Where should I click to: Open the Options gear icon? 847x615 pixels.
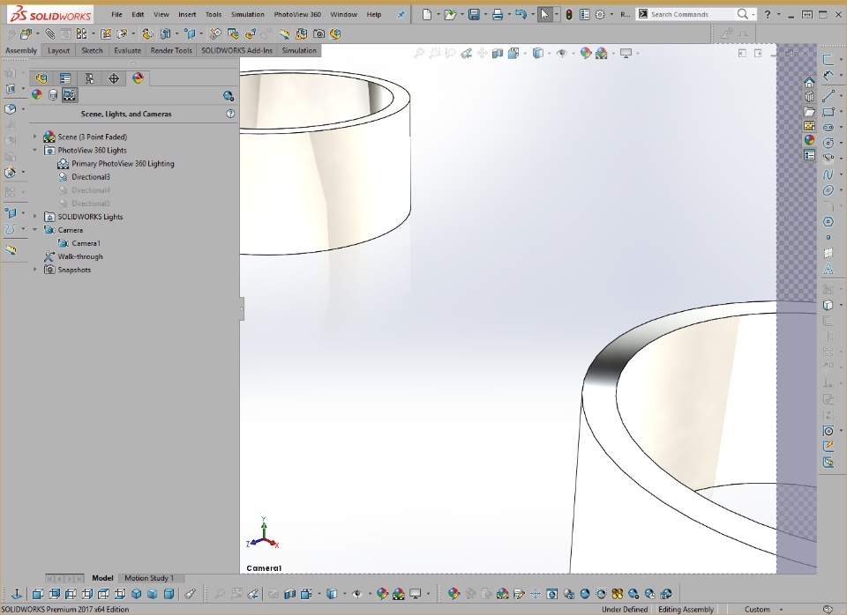[x=600, y=15]
